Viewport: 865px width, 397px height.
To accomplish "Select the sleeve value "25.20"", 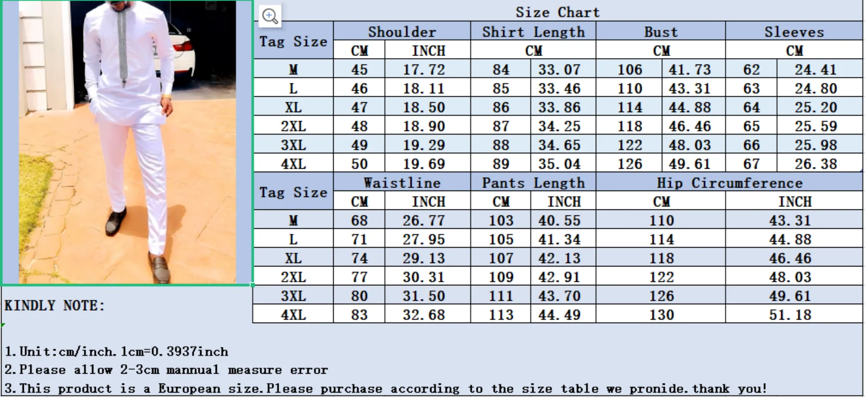I will coord(815,107).
